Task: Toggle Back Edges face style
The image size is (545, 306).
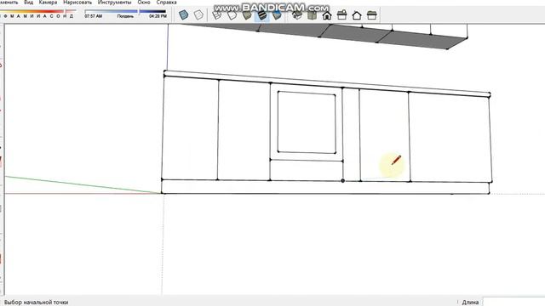Action: [x=198, y=15]
